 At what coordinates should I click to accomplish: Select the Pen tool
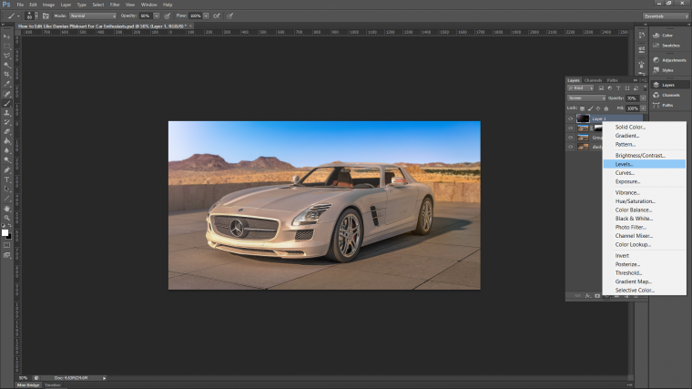(6, 170)
